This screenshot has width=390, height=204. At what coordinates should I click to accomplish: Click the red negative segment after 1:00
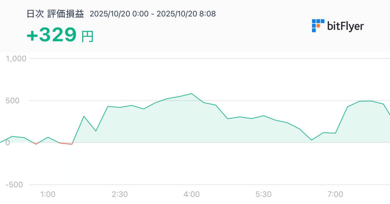[x=66, y=143]
